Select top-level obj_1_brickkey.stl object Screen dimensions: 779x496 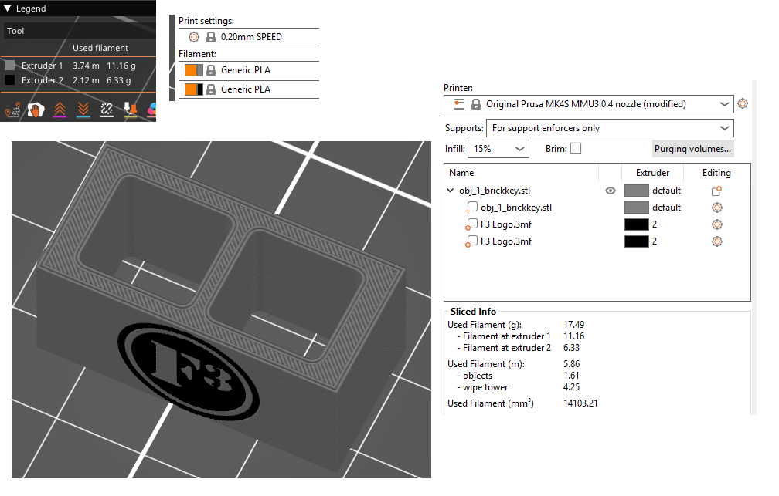coord(495,191)
